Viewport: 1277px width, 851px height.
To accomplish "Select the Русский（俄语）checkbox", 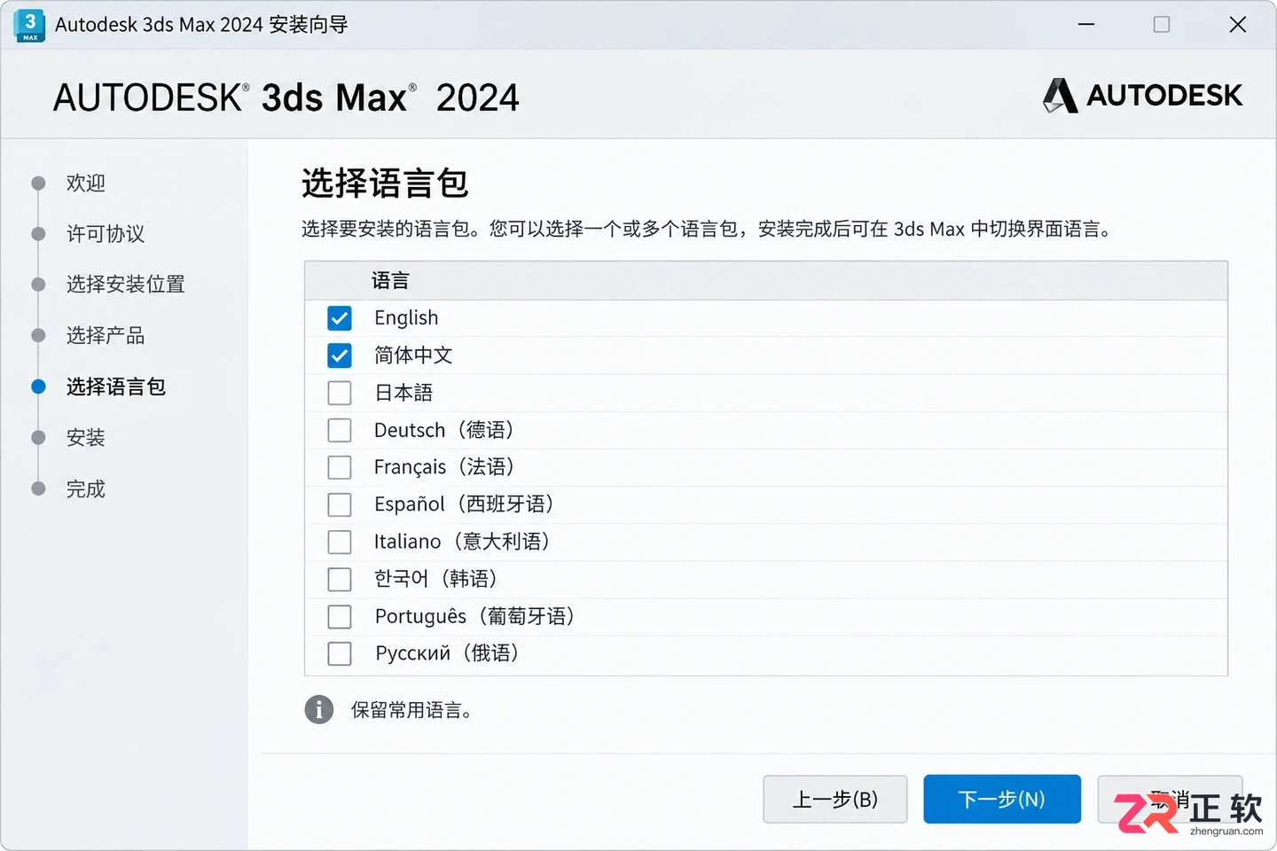I will [340, 653].
